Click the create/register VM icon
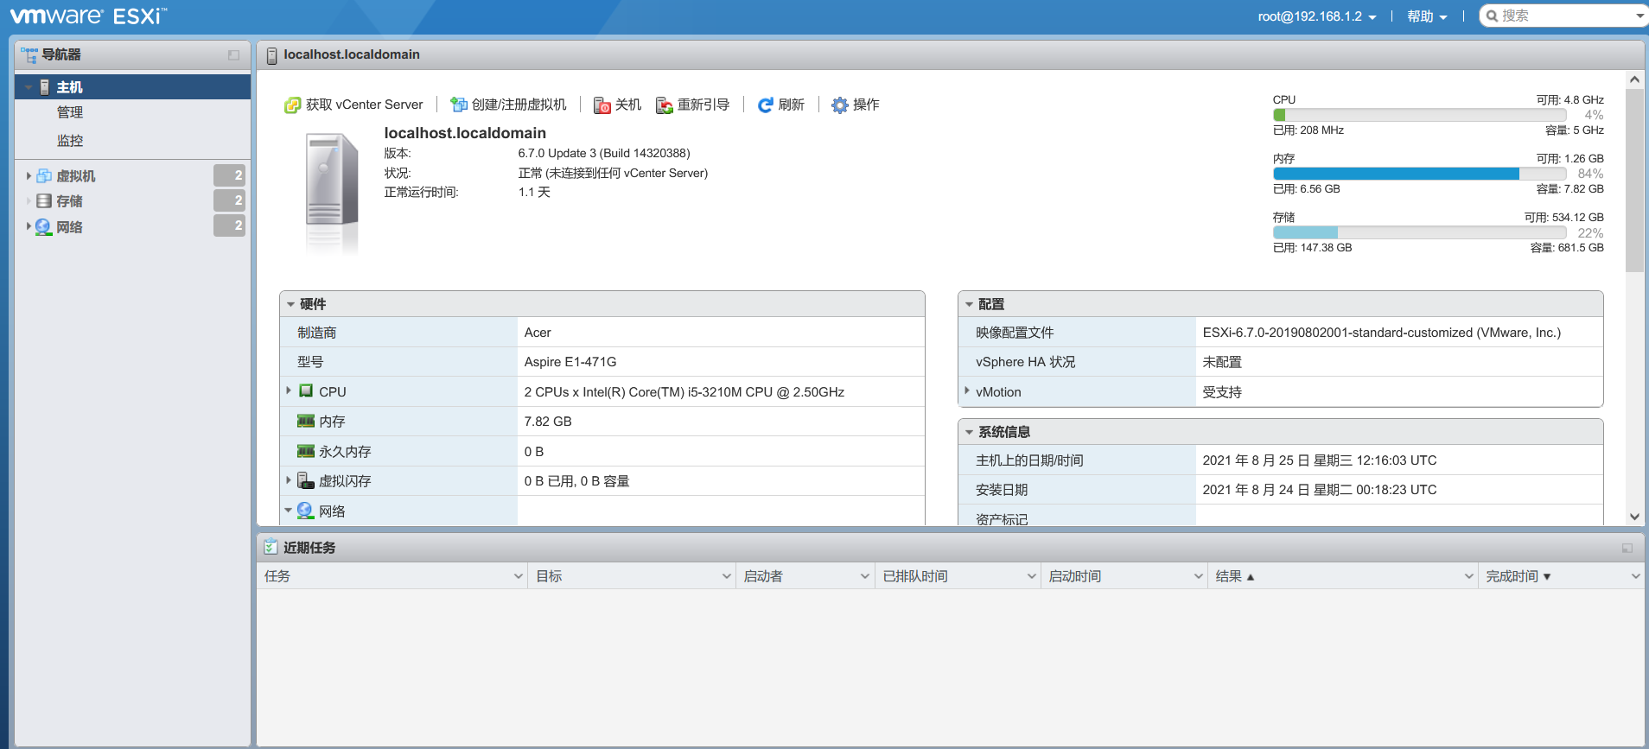The width and height of the screenshot is (1649, 749). pos(459,105)
